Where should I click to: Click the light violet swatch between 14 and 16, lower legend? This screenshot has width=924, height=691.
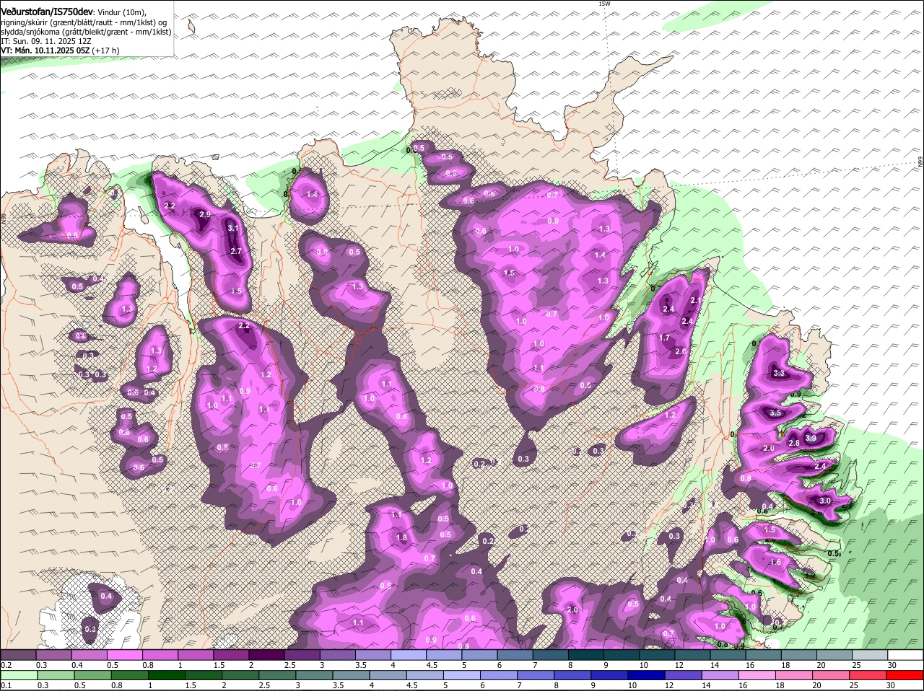721,675
